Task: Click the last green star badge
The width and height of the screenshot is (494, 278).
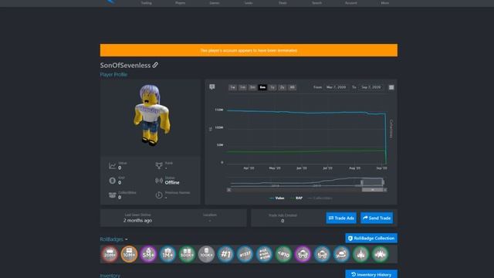Action: (381, 254)
